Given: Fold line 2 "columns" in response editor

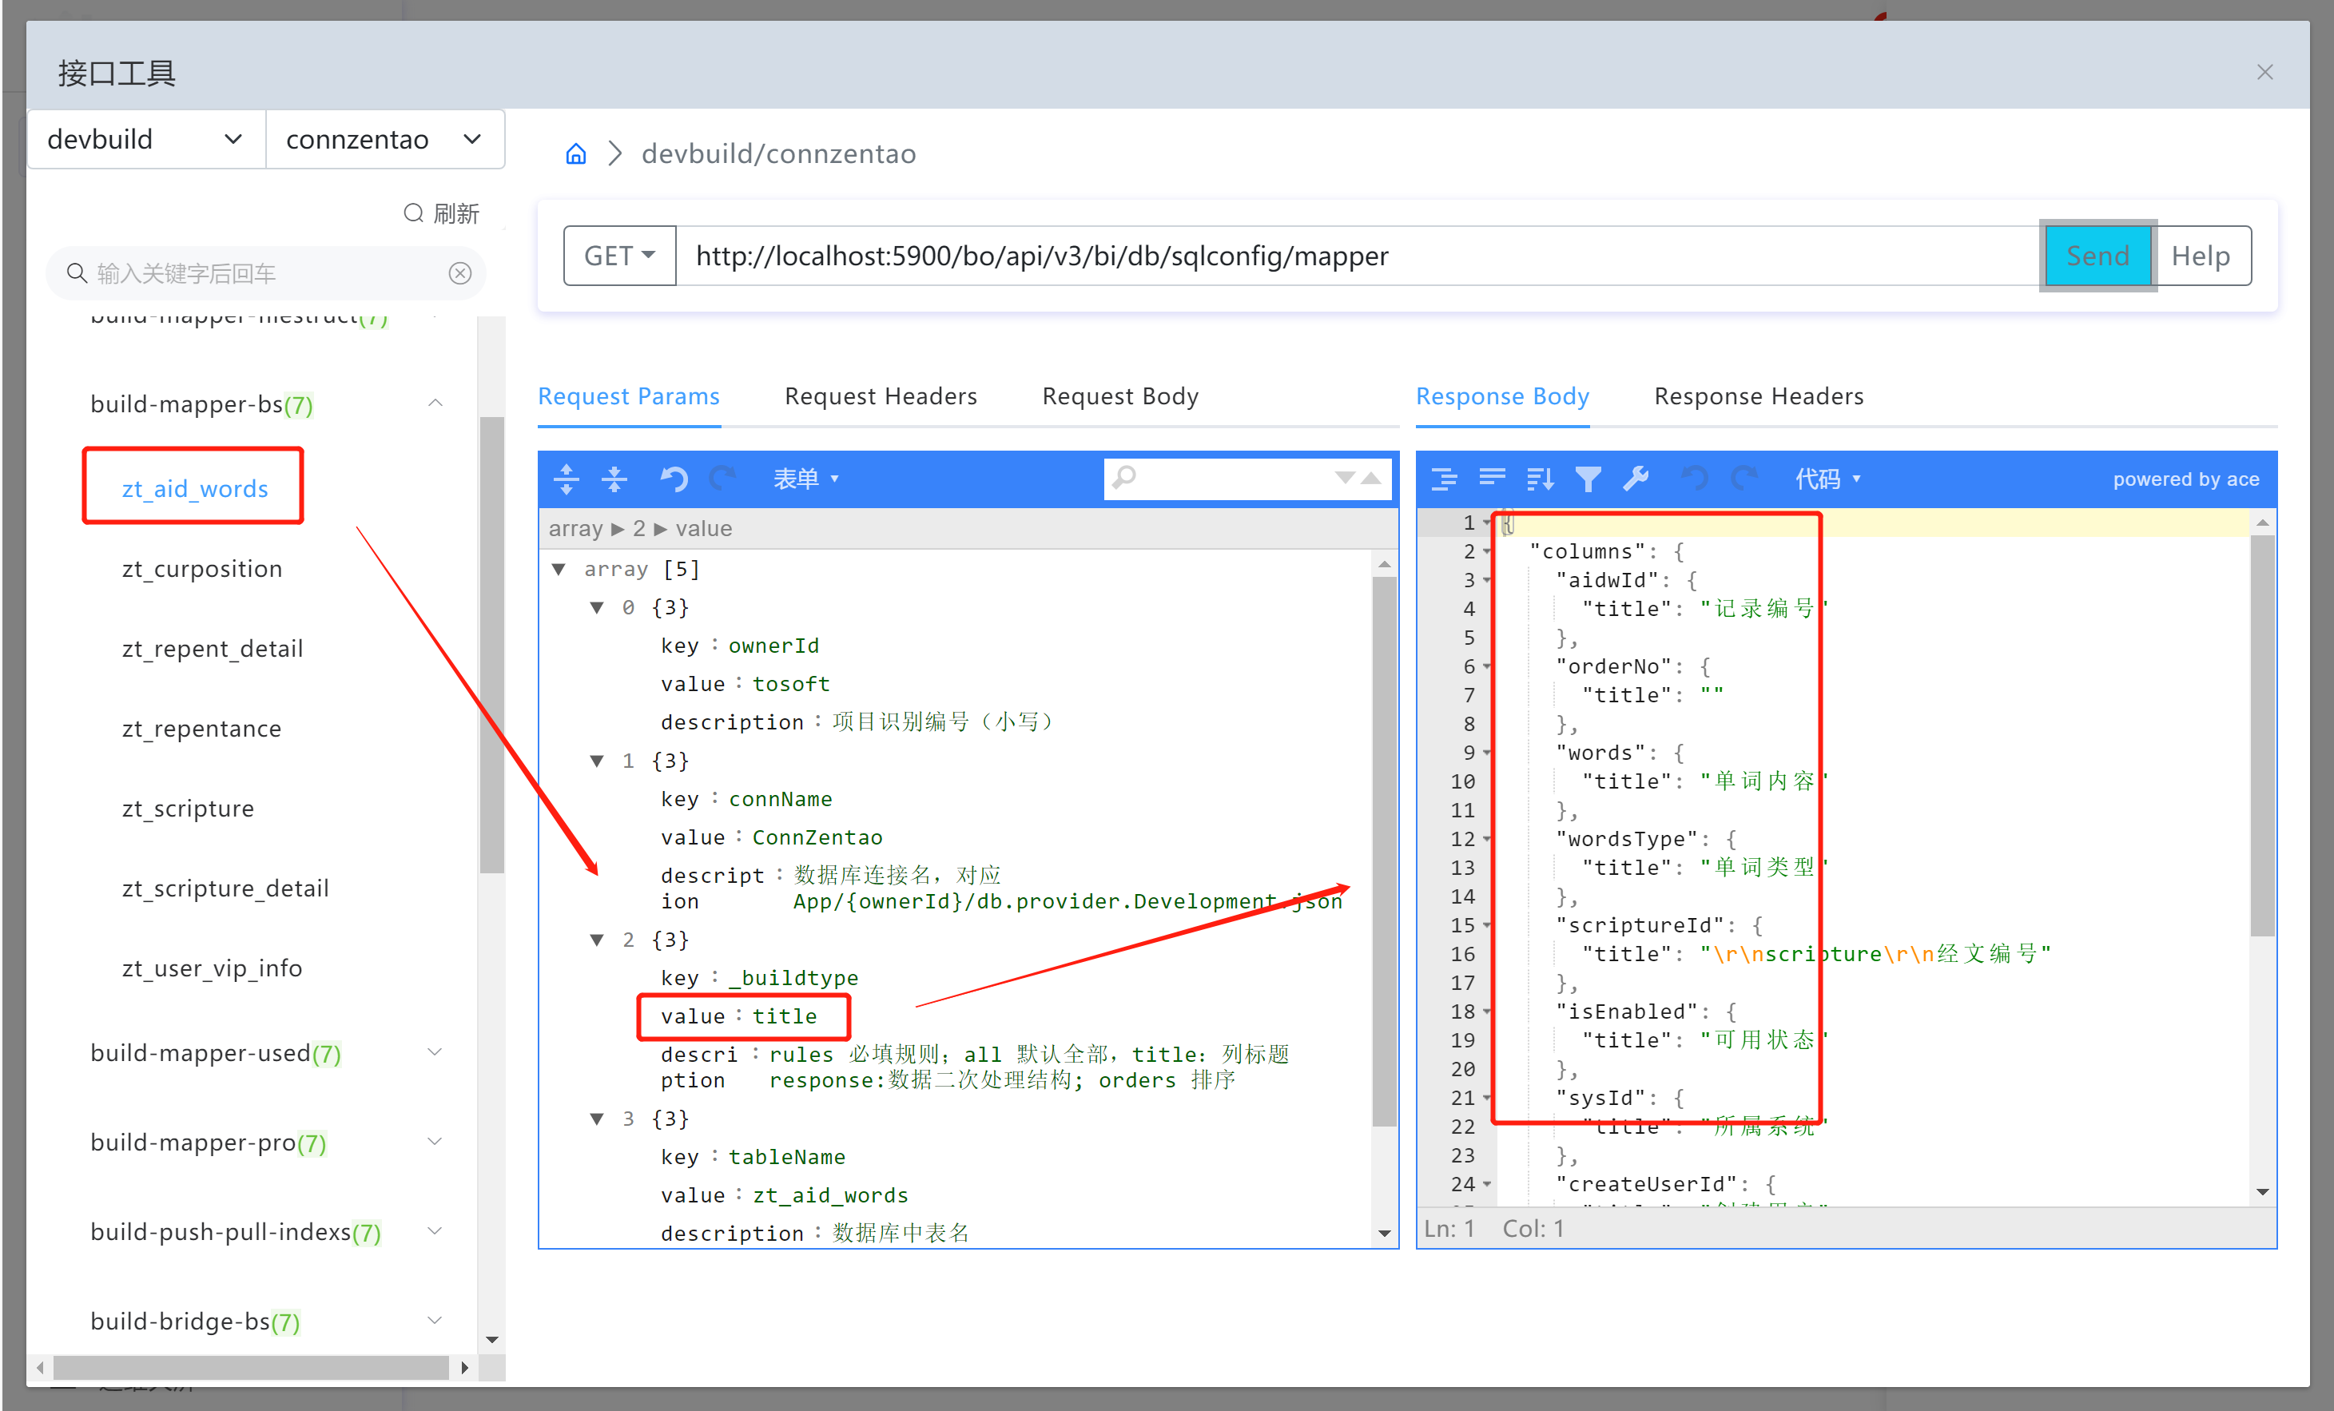Looking at the screenshot, I should coord(1487,551).
